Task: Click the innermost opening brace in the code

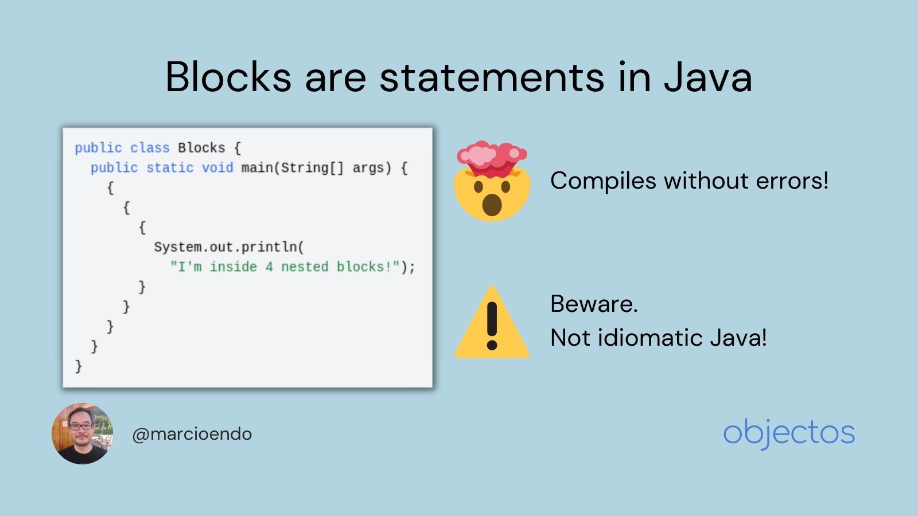Action: pyautogui.click(x=143, y=227)
